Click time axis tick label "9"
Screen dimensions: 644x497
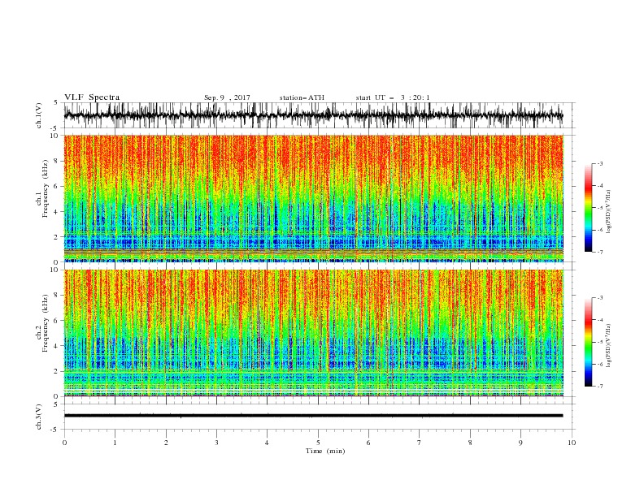click(520, 443)
